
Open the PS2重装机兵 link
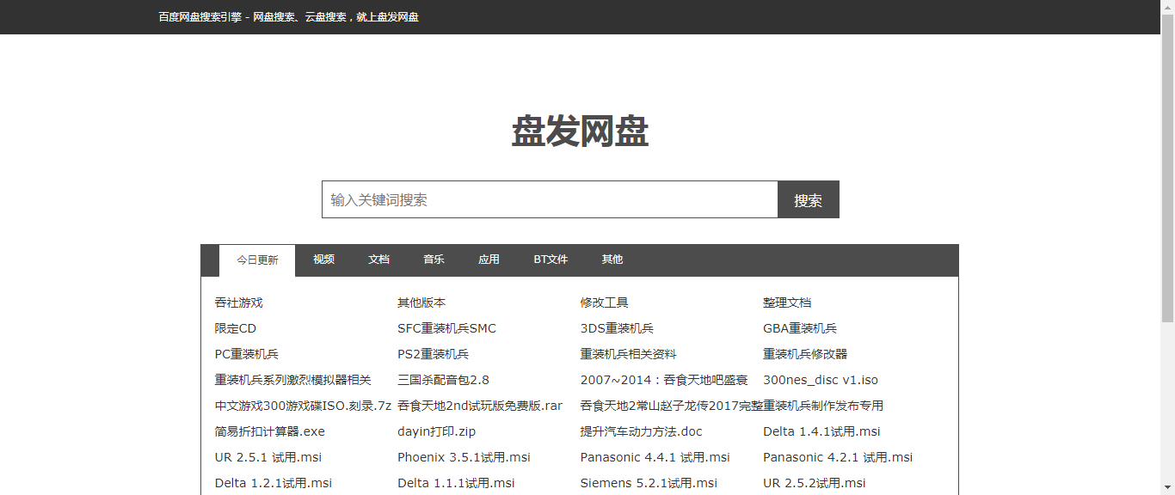coord(433,354)
